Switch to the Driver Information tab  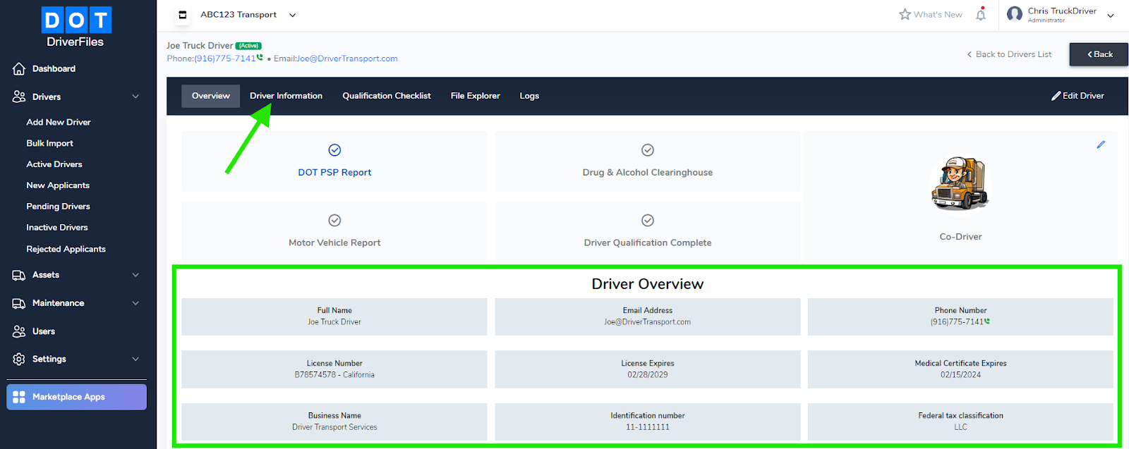click(286, 96)
